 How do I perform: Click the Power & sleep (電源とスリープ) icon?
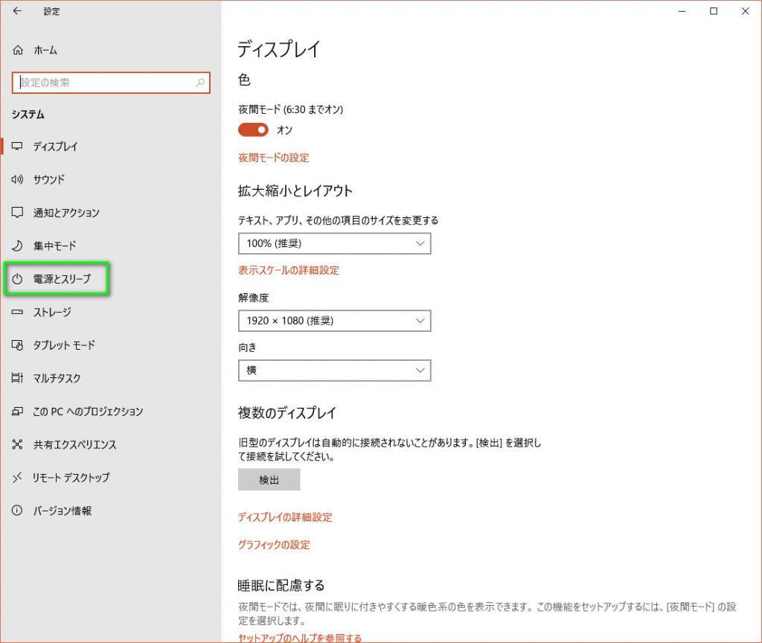tap(19, 279)
